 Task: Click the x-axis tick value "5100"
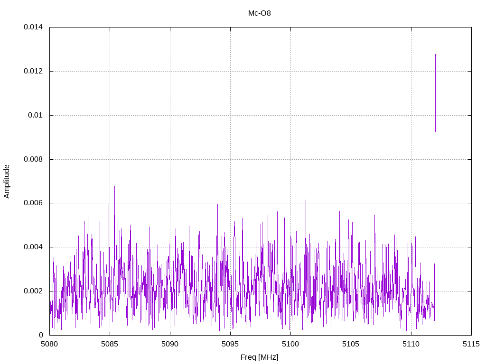pyautogui.click(x=290, y=344)
